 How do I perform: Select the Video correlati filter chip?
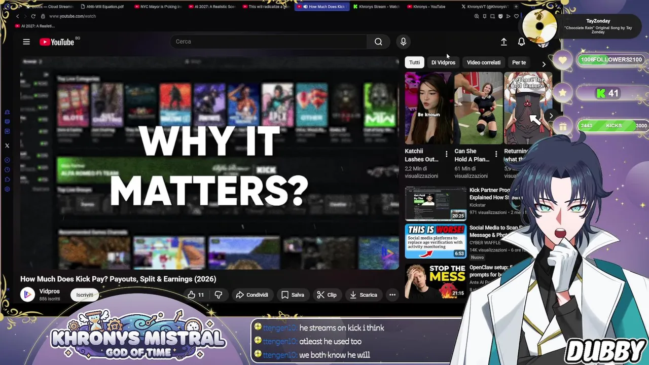point(483,62)
